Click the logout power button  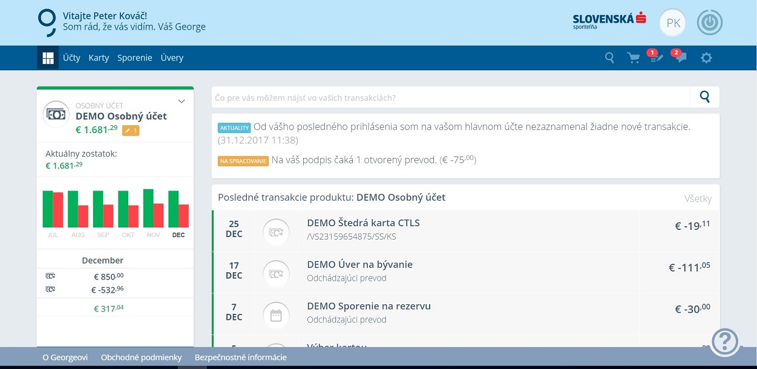710,23
